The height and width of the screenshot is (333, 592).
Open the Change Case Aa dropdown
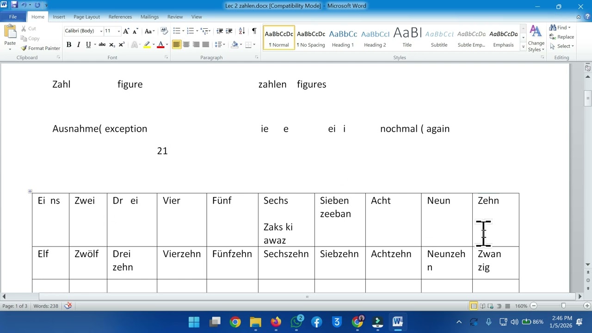tap(149, 31)
